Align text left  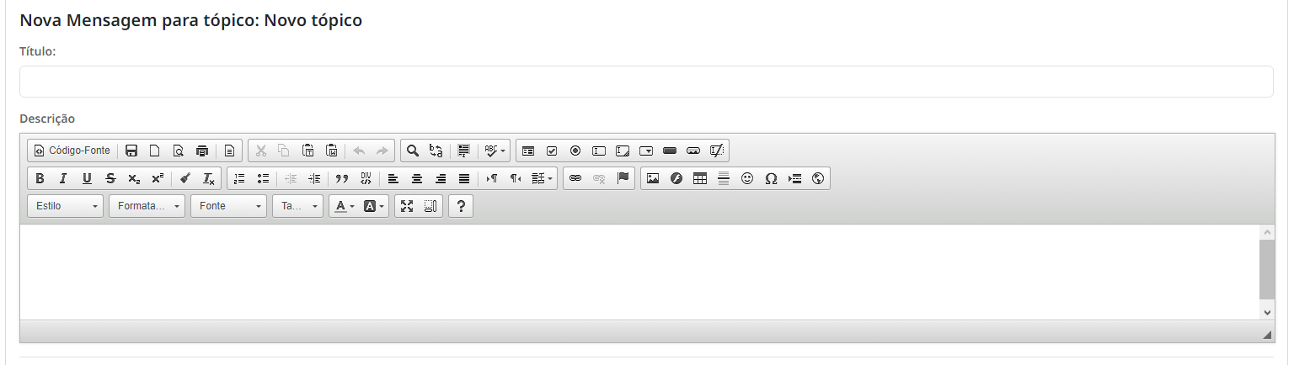click(393, 178)
